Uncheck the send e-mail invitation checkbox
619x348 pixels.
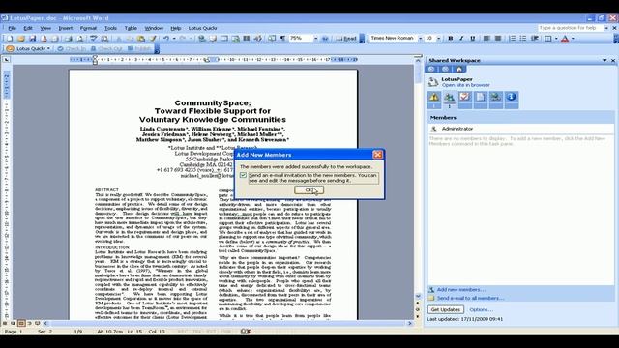pyautogui.click(x=243, y=175)
